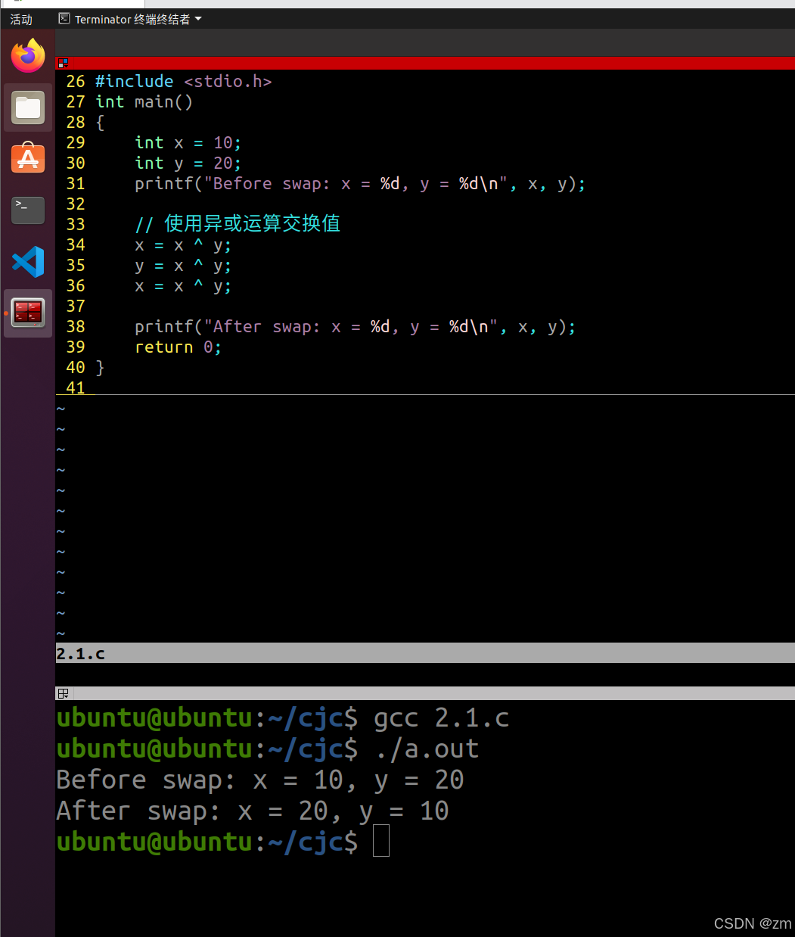
Task: Click on line int y = 20;
Action: pyautogui.click(x=188, y=163)
